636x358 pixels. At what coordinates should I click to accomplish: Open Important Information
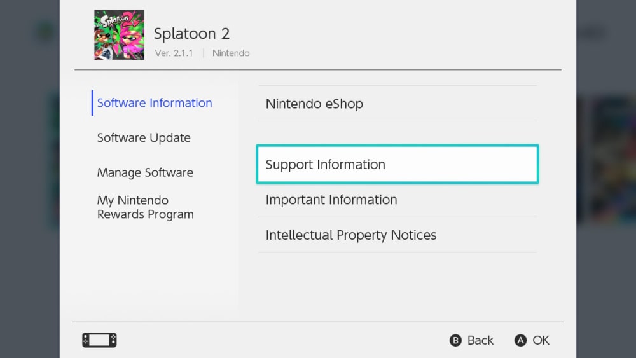331,200
